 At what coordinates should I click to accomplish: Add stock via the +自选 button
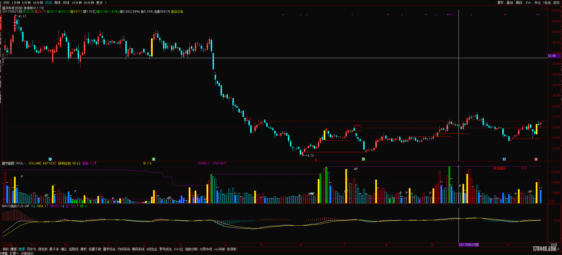pyautogui.click(x=547, y=3)
